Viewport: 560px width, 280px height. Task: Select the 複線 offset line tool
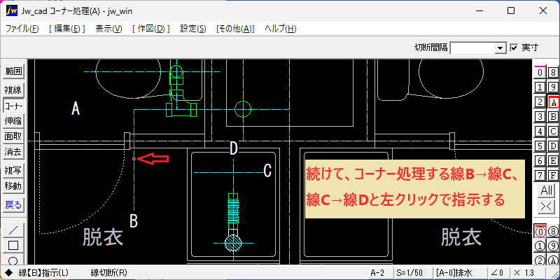click(x=13, y=90)
